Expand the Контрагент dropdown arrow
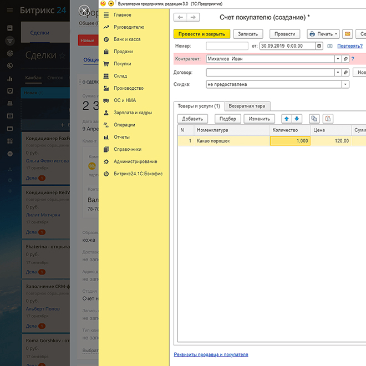Image resolution: width=366 pixels, height=366 pixels. point(338,59)
